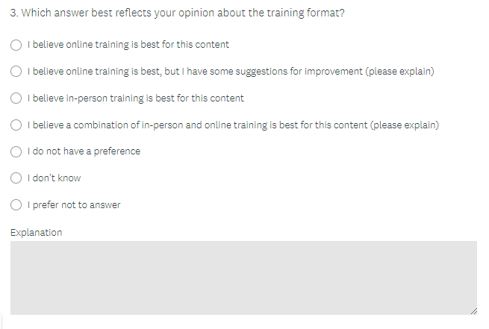Click '(please explain)' in the combination training option
The height and width of the screenshot is (329, 489).
click(x=405, y=125)
